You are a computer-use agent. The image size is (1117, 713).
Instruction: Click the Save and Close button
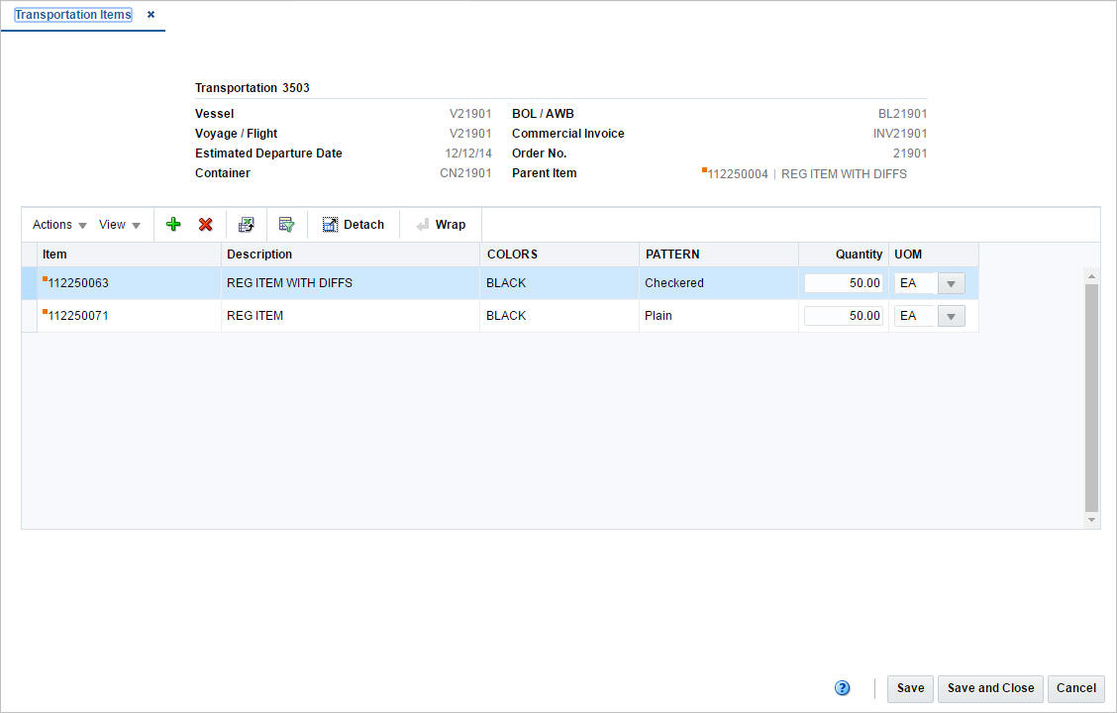click(x=990, y=689)
